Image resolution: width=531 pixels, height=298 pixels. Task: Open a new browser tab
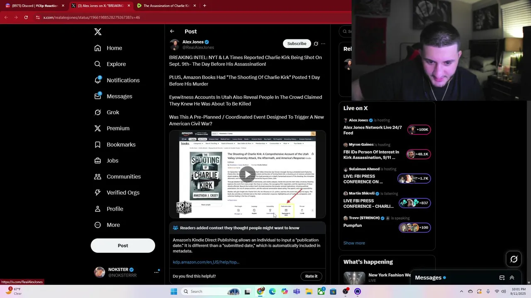(205, 6)
